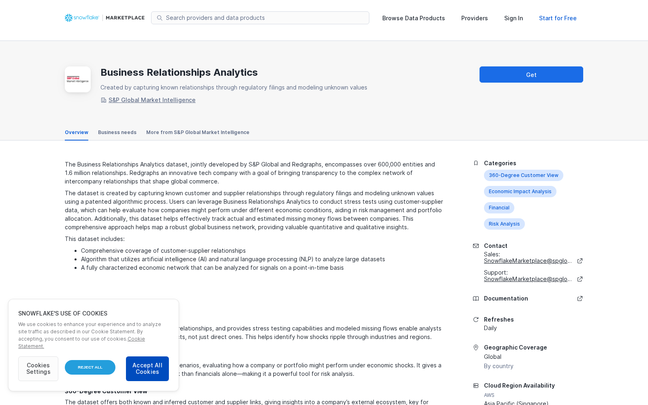648x405 pixels.
Task: Click the blue Get button
Action: click(531, 75)
